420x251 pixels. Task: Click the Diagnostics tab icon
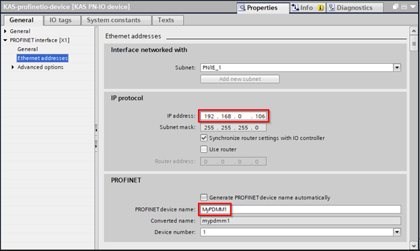[332, 7]
